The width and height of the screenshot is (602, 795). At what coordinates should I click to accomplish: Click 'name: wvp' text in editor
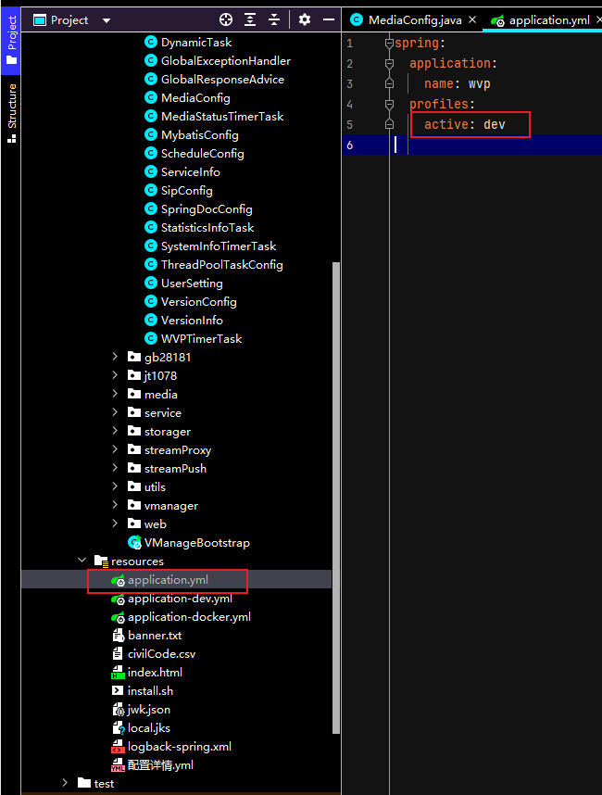point(458,84)
